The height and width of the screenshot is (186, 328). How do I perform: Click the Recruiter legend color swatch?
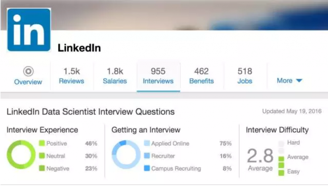(147, 156)
